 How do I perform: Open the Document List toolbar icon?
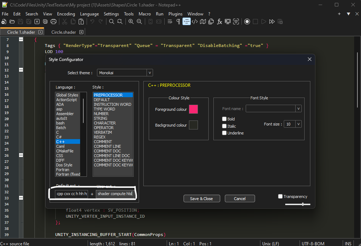pyautogui.click(x=211, y=22)
